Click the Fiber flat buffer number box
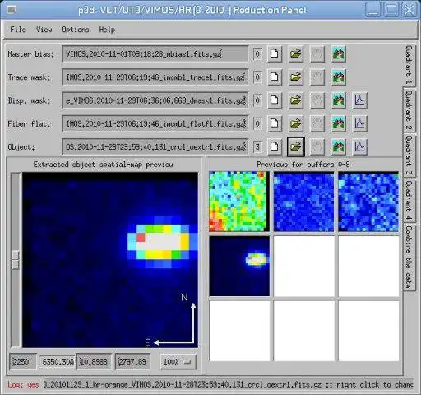The width and height of the screenshot is (421, 395). (x=257, y=123)
